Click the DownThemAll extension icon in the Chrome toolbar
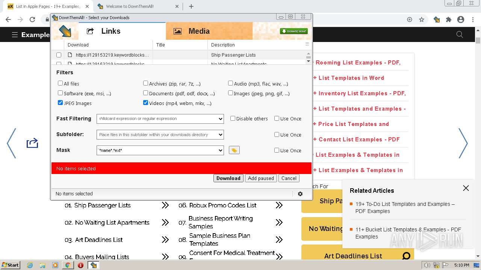Viewport: 481px width, 270px height. tap(437, 19)
